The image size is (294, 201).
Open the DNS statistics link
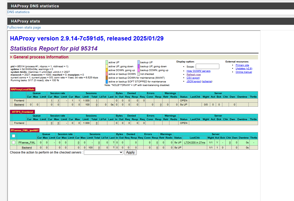point(18,12)
